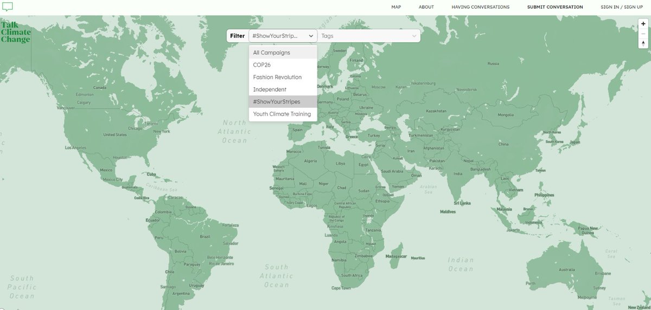The width and height of the screenshot is (651, 310).
Task: Choose Fashion Revolution campaign
Action: (x=283, y=77)
